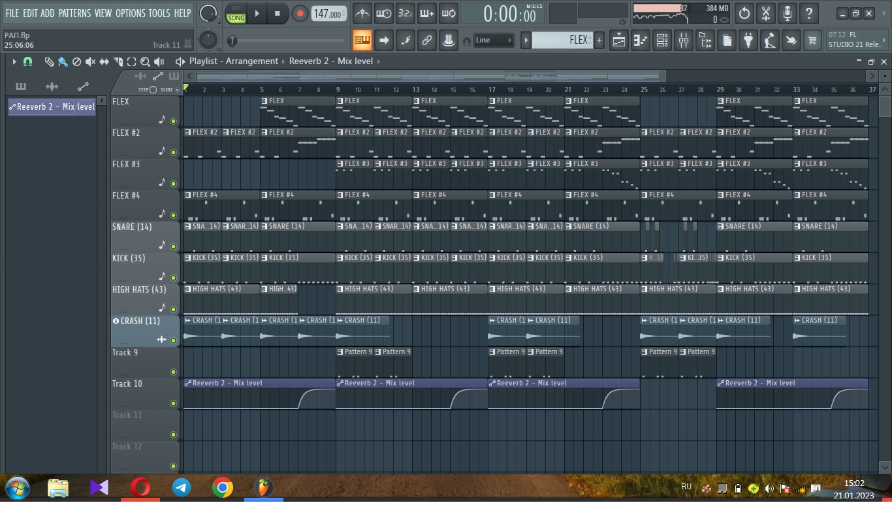
Task: Open the channel rack
Action: (662, 41)
